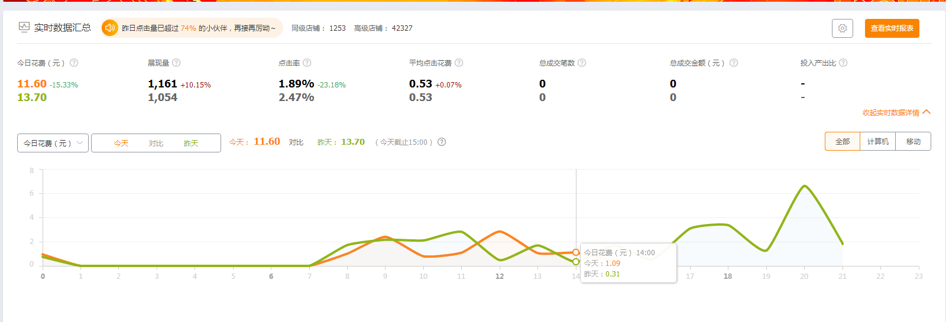Select 对比 in the comparison toggle box
The image size is (946, 322).
click(x=156, y=144)
